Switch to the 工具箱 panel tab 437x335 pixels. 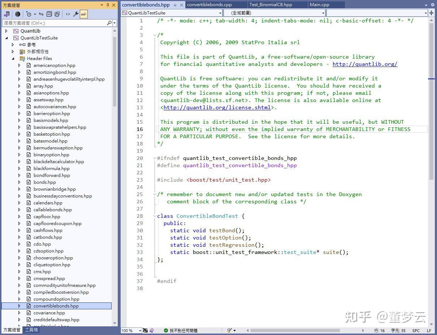31,330
